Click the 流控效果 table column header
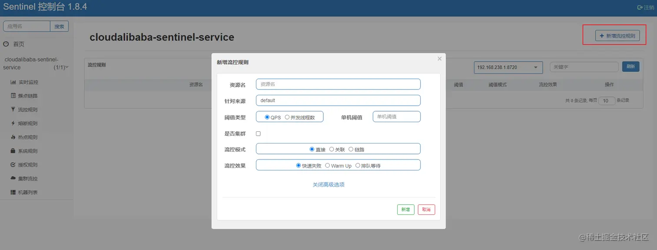657x250 pixels. pos(548,85)
